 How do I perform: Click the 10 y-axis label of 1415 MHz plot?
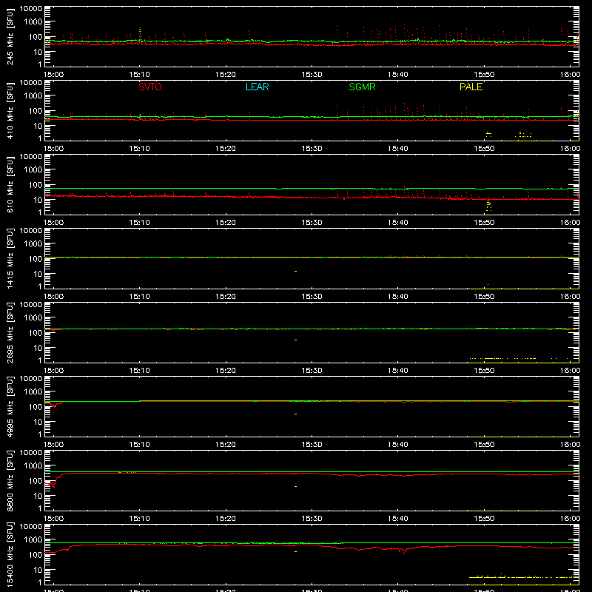[x=38, y=274]
